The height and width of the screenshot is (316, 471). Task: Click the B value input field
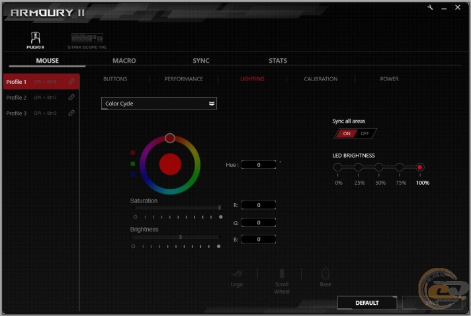coord(259,239)
